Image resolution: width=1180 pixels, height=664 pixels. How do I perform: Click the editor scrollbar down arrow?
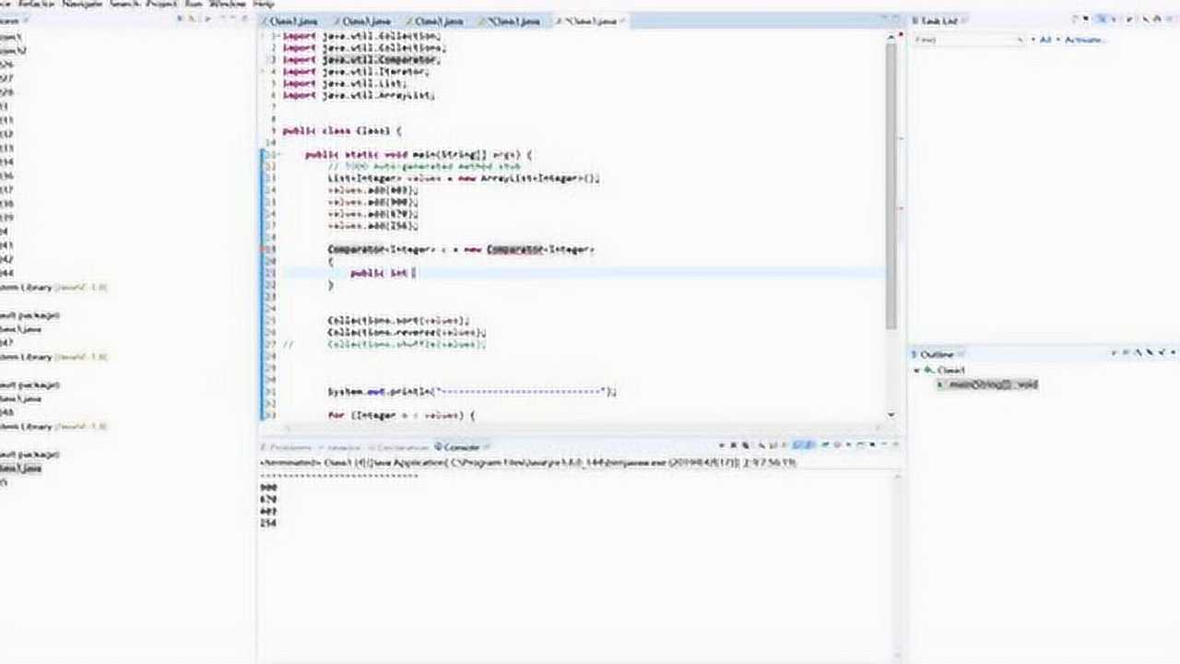[x=891, y=414]
